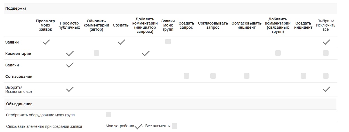
Task: Check select-all checkbox in Комментарии row
Action: pos(326,53)
